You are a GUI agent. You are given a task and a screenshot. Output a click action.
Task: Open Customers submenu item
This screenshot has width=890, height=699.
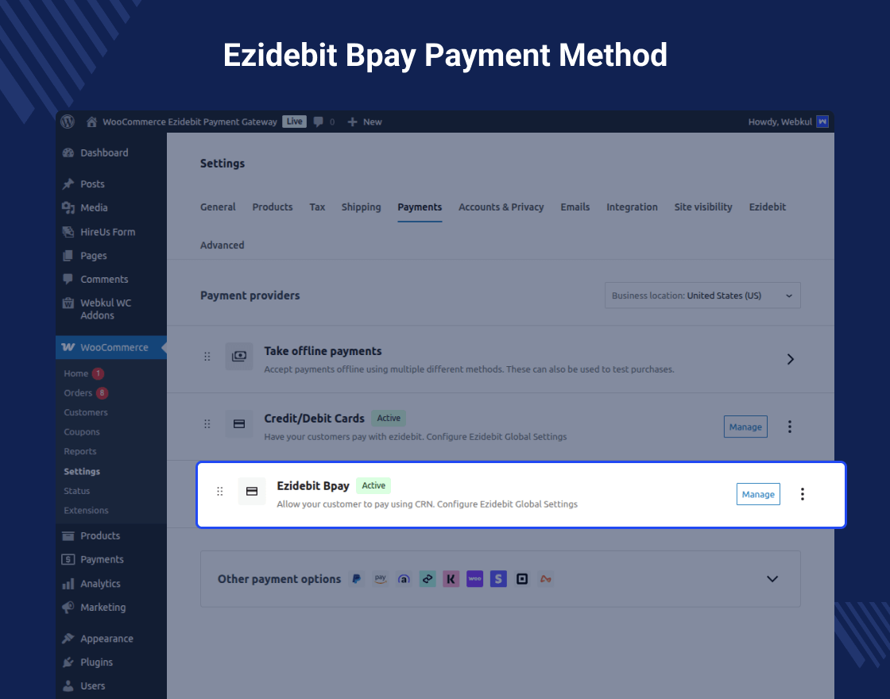tap(86, 412)
